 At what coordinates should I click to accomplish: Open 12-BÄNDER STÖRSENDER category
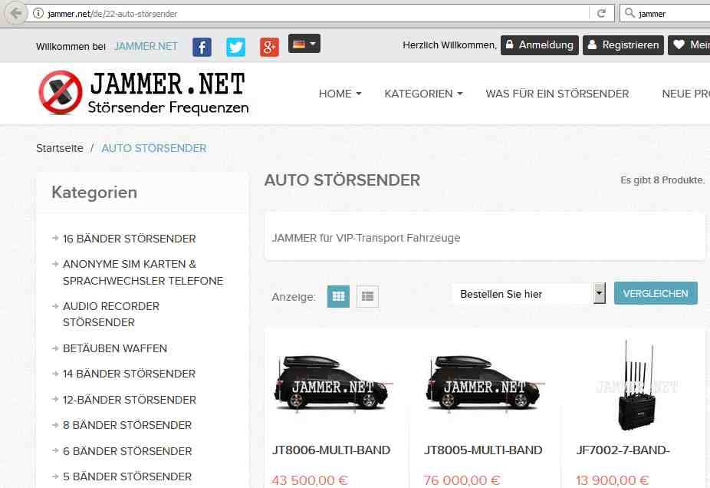(x=130, y=400)
